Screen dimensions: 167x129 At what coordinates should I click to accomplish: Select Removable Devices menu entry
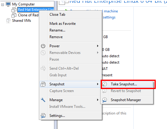pos(70,53)
